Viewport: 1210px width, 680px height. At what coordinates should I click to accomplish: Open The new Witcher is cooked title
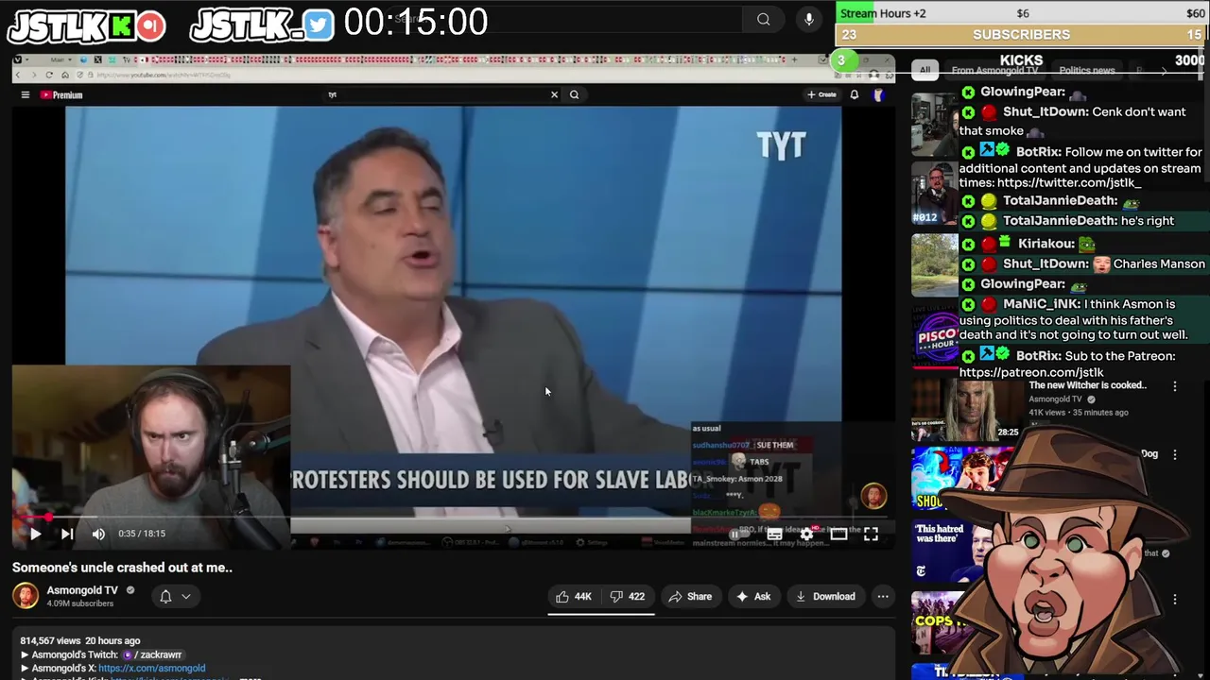1087,385
